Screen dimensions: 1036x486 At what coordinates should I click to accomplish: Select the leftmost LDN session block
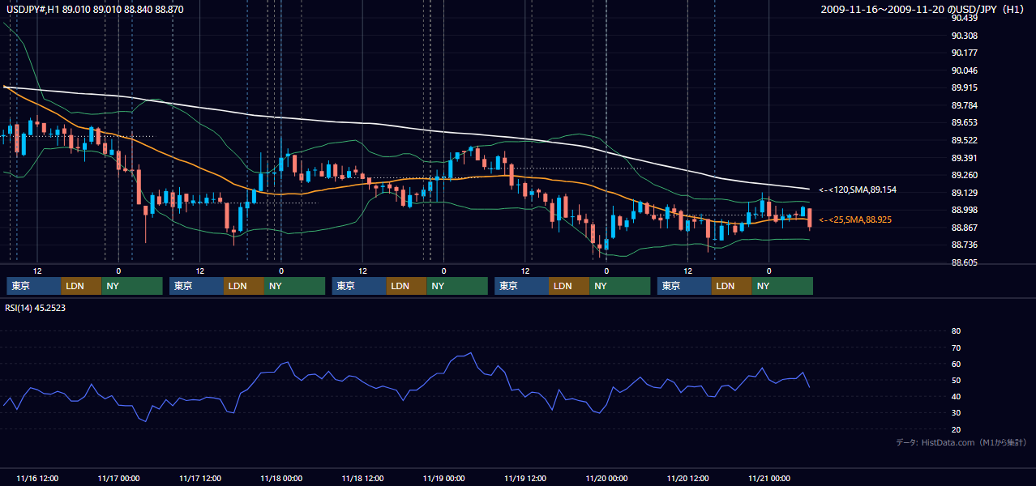click(82, 286)
